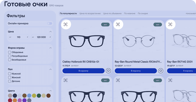
Task: Select the red color swatch
Action: 10,100
